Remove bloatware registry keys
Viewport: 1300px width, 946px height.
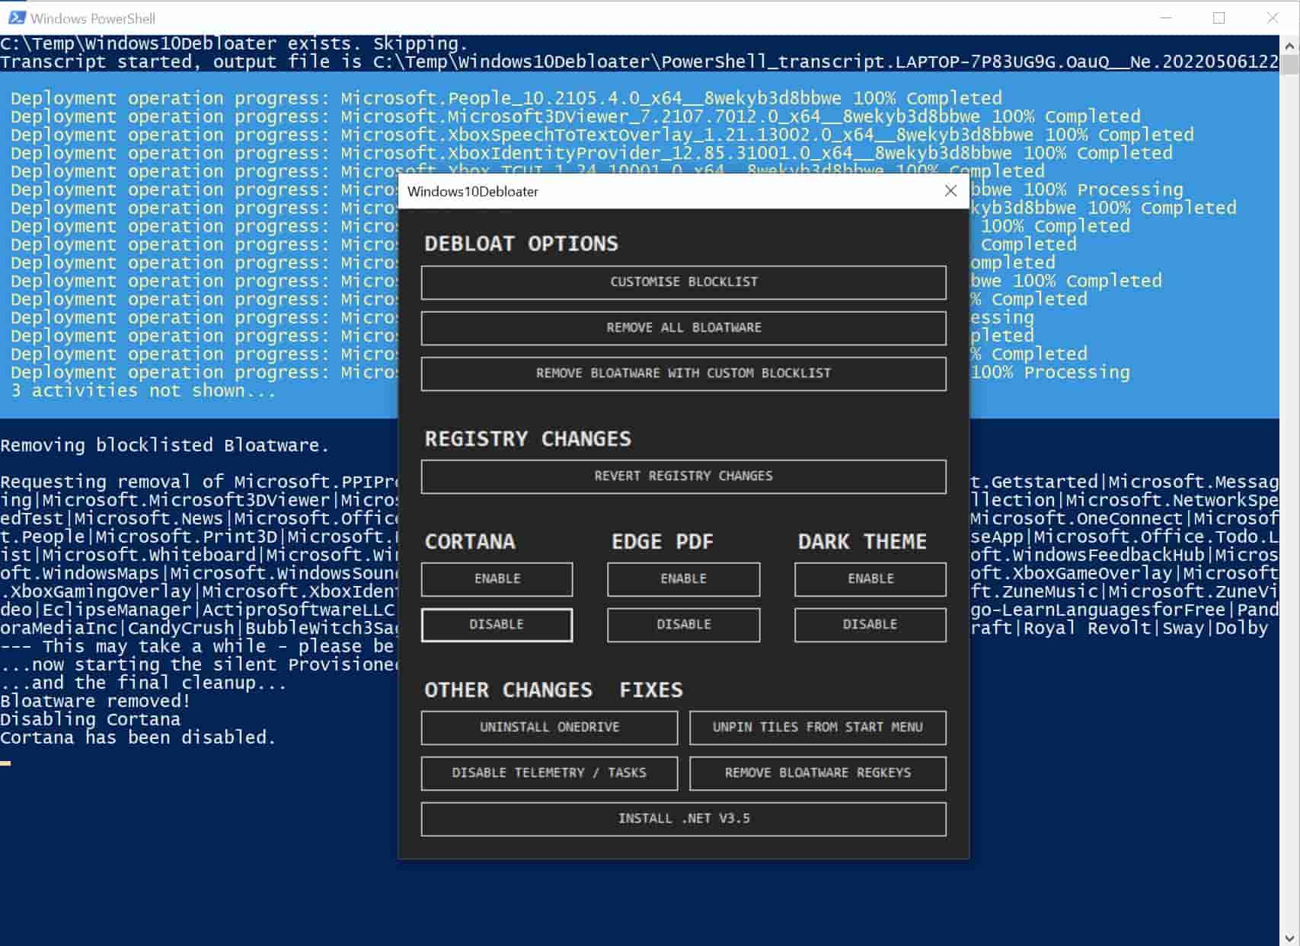817,773
